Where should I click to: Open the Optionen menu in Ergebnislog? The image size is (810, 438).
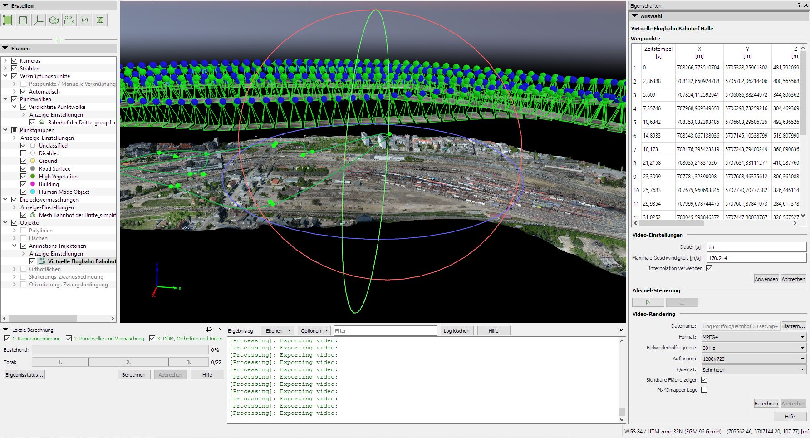[x=314, y=331]
